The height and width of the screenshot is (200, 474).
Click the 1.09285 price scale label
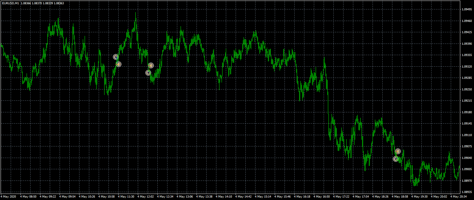pos(468,78)
